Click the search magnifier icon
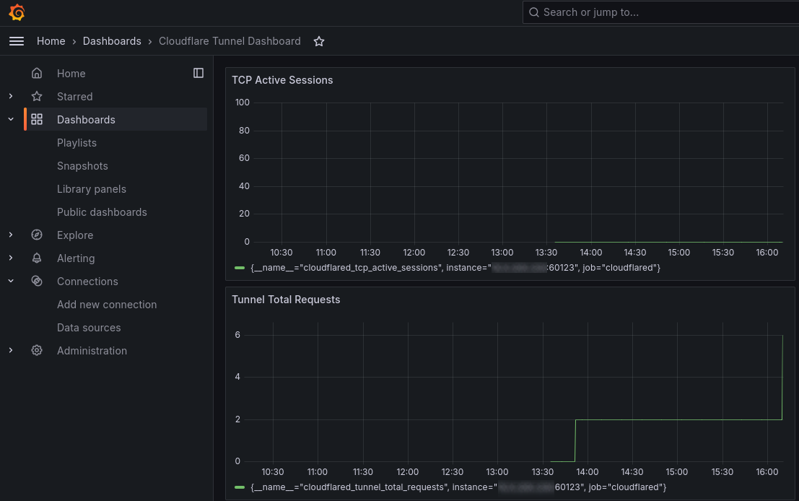Screen dimensions: 799x501 tap(534, 12)
